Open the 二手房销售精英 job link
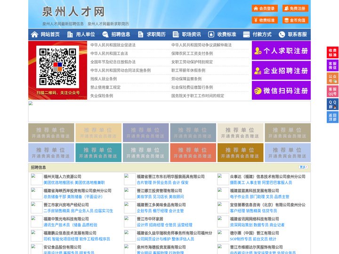 [56, 211]
